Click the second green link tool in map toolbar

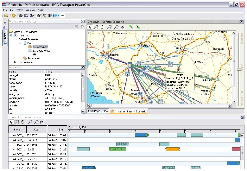click(x=138, y=27)
